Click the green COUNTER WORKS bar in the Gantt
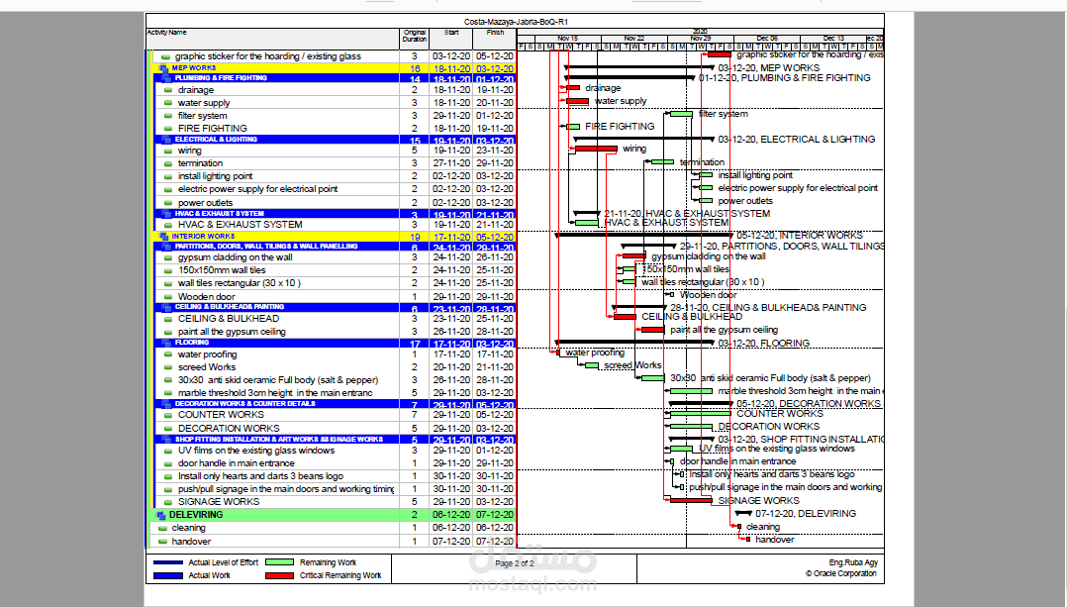This screenshot has width=1067, height=607. pyautogui.click(x=701, y=414)
